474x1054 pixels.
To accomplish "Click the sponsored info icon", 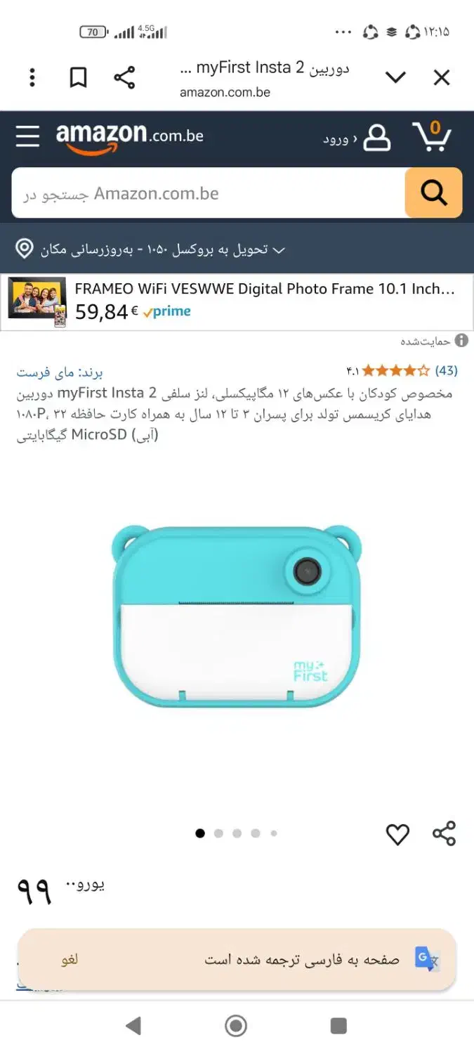I will (x=461, y=341).
